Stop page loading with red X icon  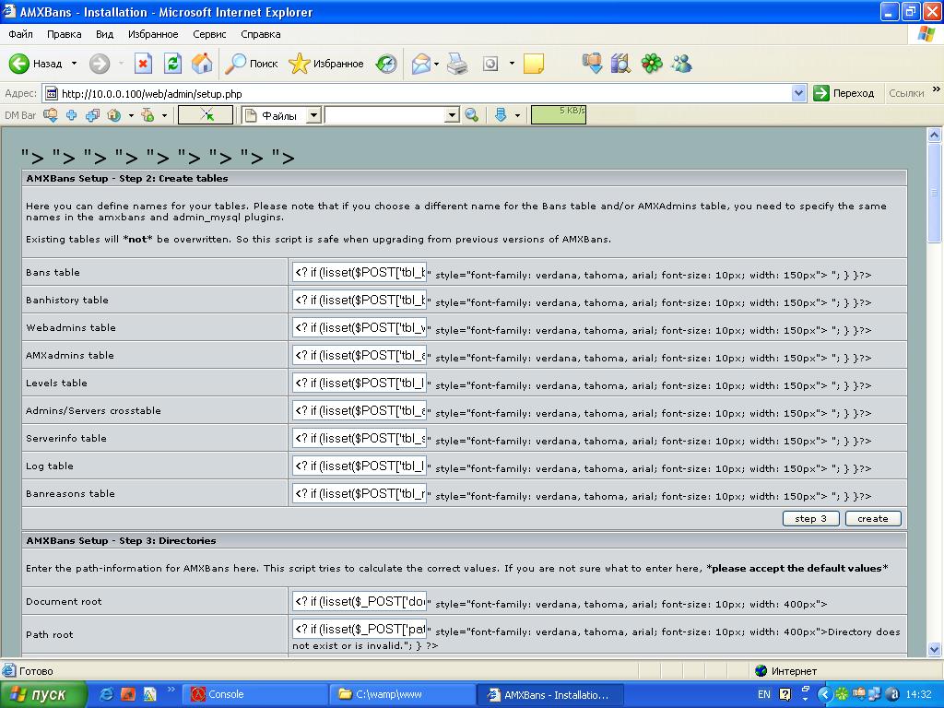[x=143, y=64]
